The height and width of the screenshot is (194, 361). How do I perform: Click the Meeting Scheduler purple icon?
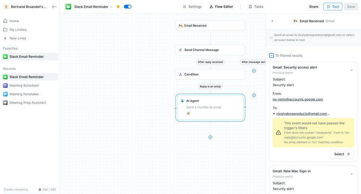click(x=5, y=85)
